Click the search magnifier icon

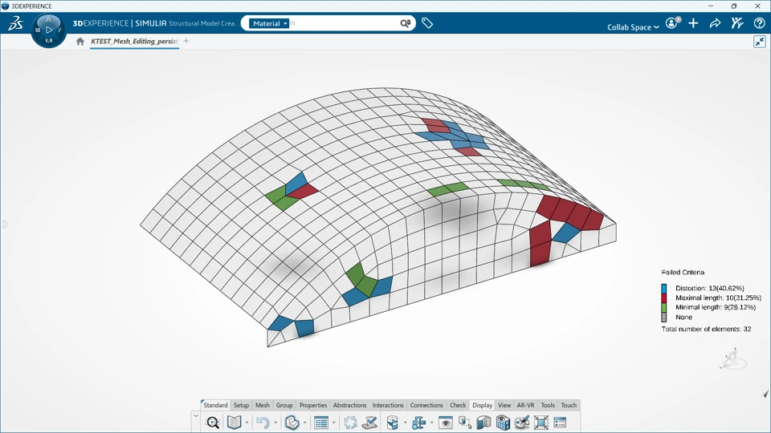[x=405, y=23]
